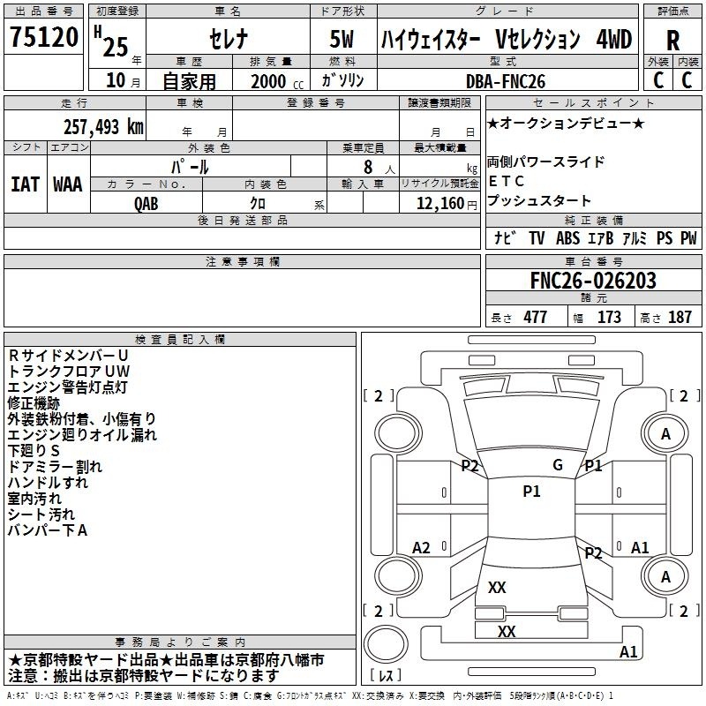
Task: Click door type value 5W
Action: pos(342,39)
